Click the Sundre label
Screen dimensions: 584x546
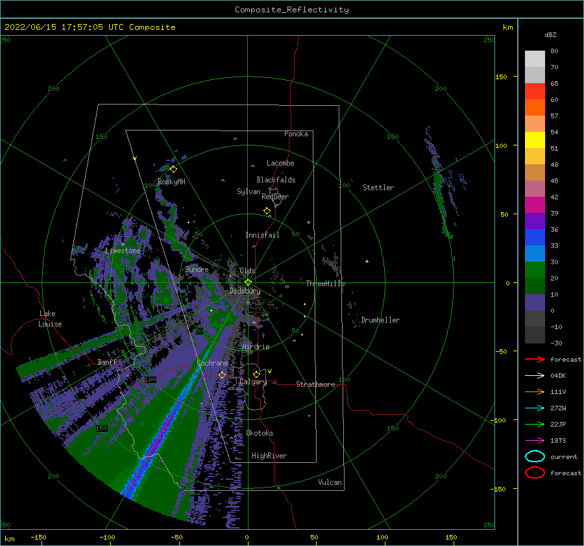[197, 269]
